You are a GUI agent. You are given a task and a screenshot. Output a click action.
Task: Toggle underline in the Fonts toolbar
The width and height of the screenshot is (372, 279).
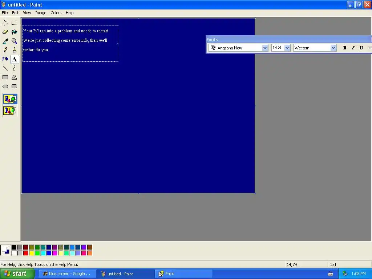(x=361, y=48)
